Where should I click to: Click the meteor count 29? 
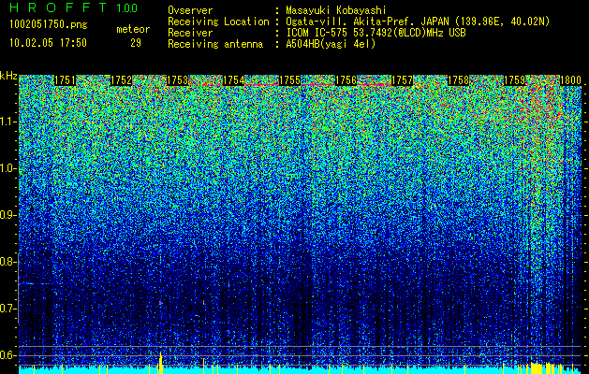pyautogui.click(x=136, y=43)
